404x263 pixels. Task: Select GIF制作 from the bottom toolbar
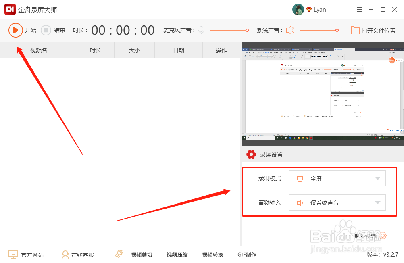coord(246,255)
